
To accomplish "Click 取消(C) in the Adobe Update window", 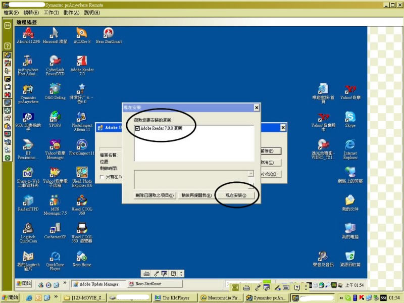I will (271, 162).
